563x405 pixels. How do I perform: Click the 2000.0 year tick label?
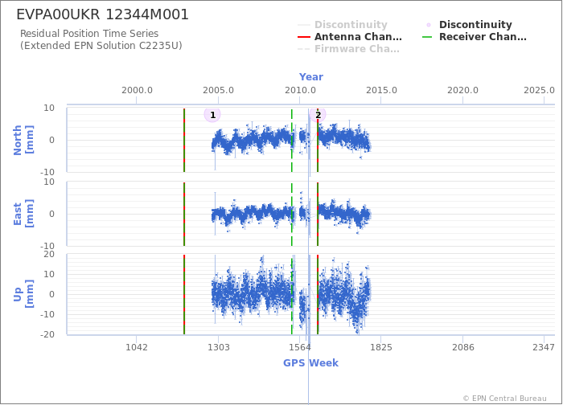[137, 90]
